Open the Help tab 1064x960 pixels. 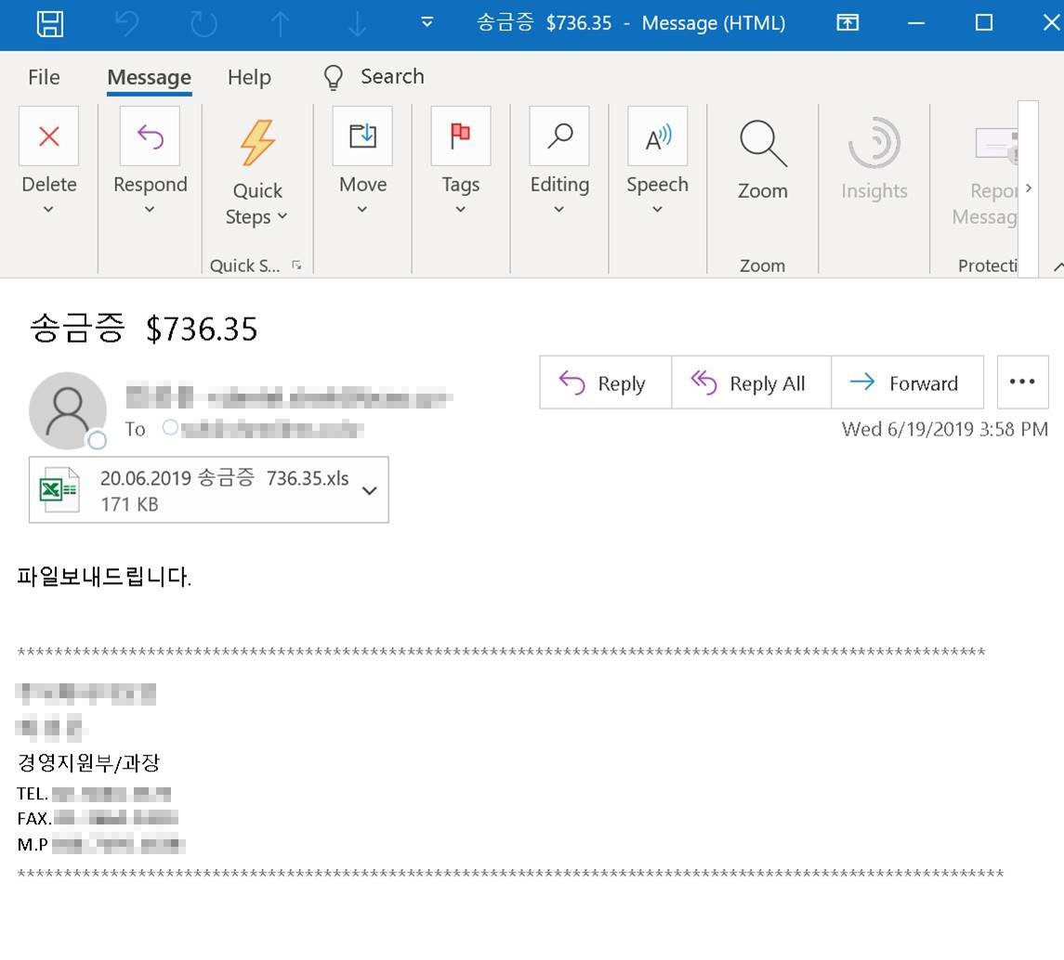[x=248, y=77]
